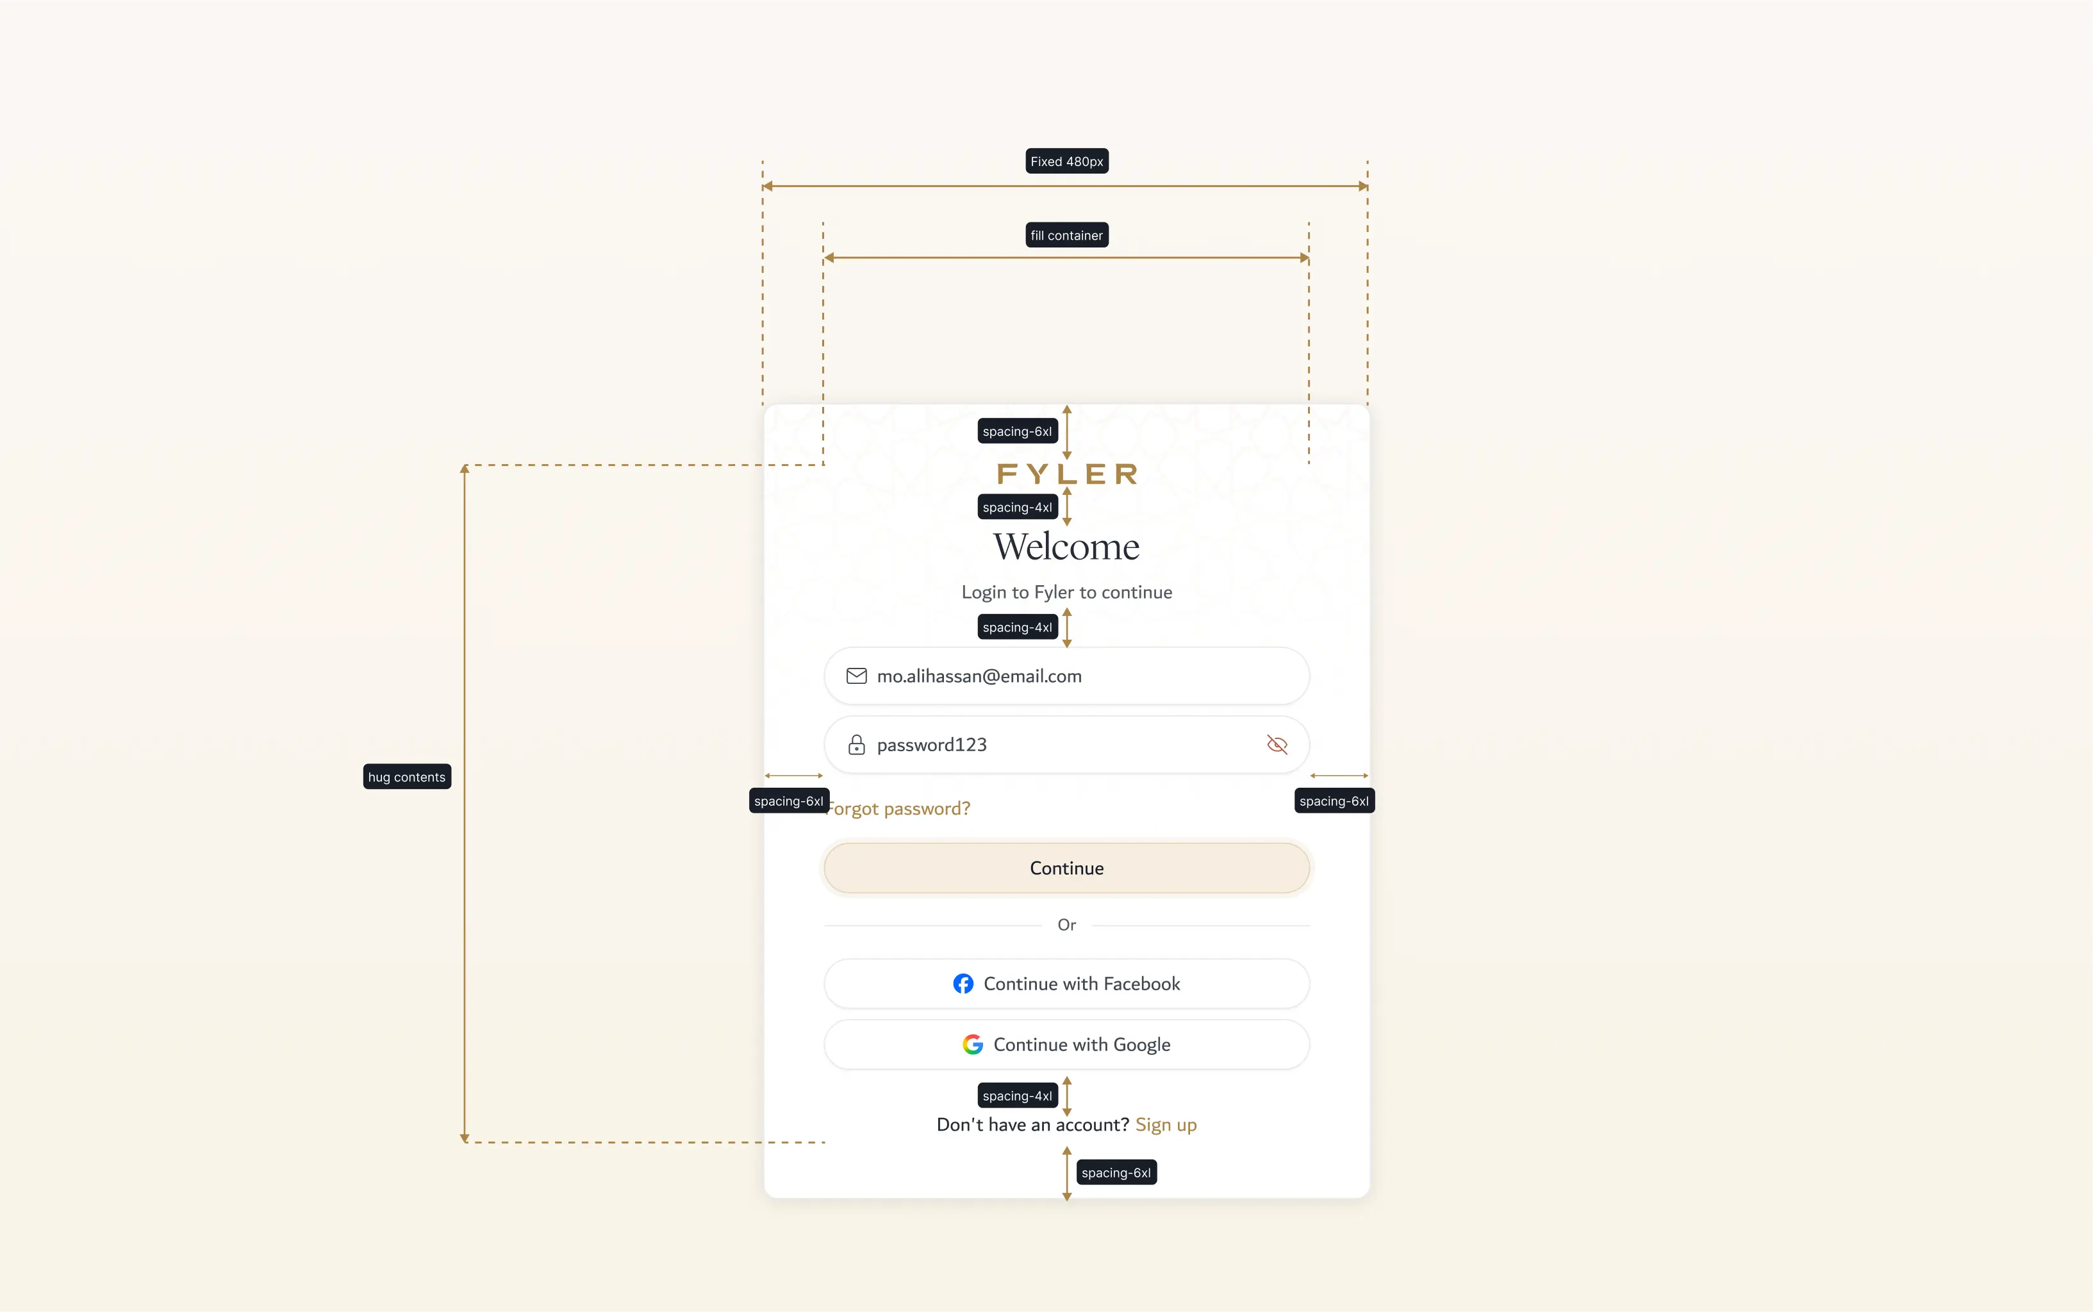The image size is (2093, 1312).
Task: Focus the email address input field
Action: click(1066, 676)
